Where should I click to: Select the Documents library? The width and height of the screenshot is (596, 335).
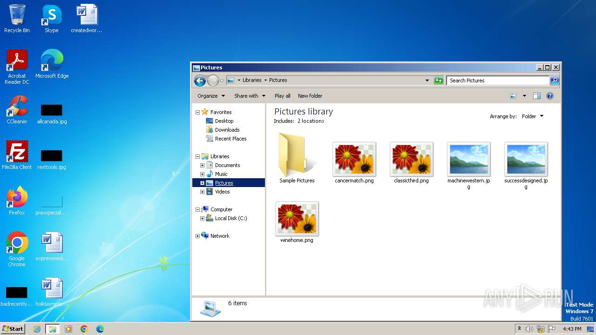pyautogui.click(x=227, y=165)
